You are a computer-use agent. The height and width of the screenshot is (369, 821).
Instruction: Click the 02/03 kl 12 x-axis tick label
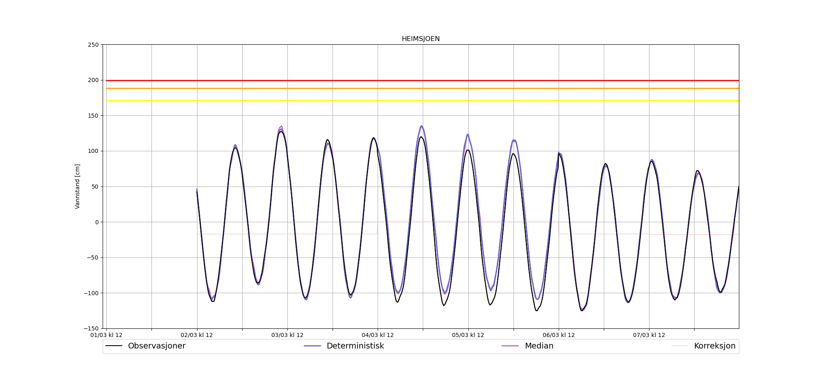(x=197, y=335)
